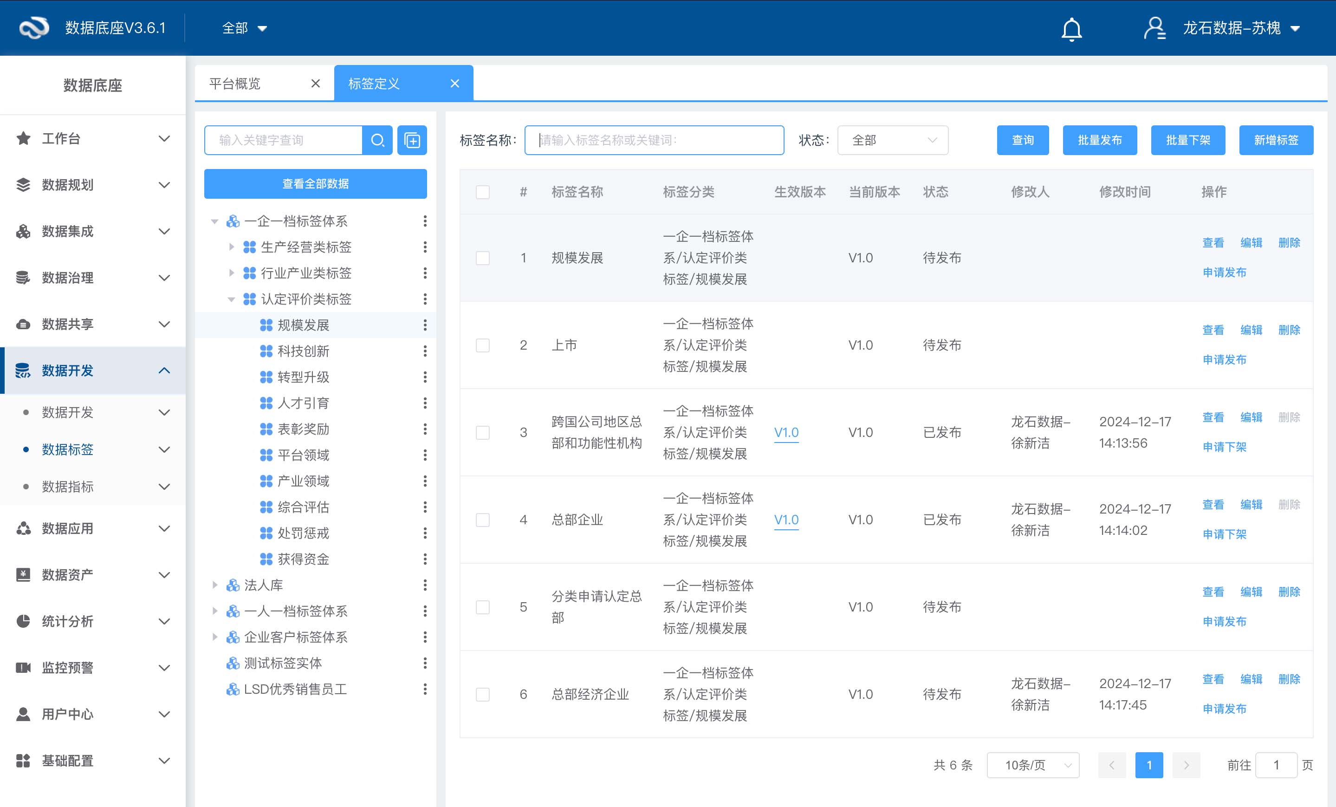Click the search magnifier icon in tree panel
Screen dimensions: 1336x807
tap(377, 141)
